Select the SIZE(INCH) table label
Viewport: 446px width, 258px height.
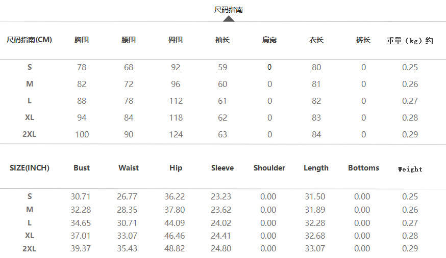click(x=30, y=168)
